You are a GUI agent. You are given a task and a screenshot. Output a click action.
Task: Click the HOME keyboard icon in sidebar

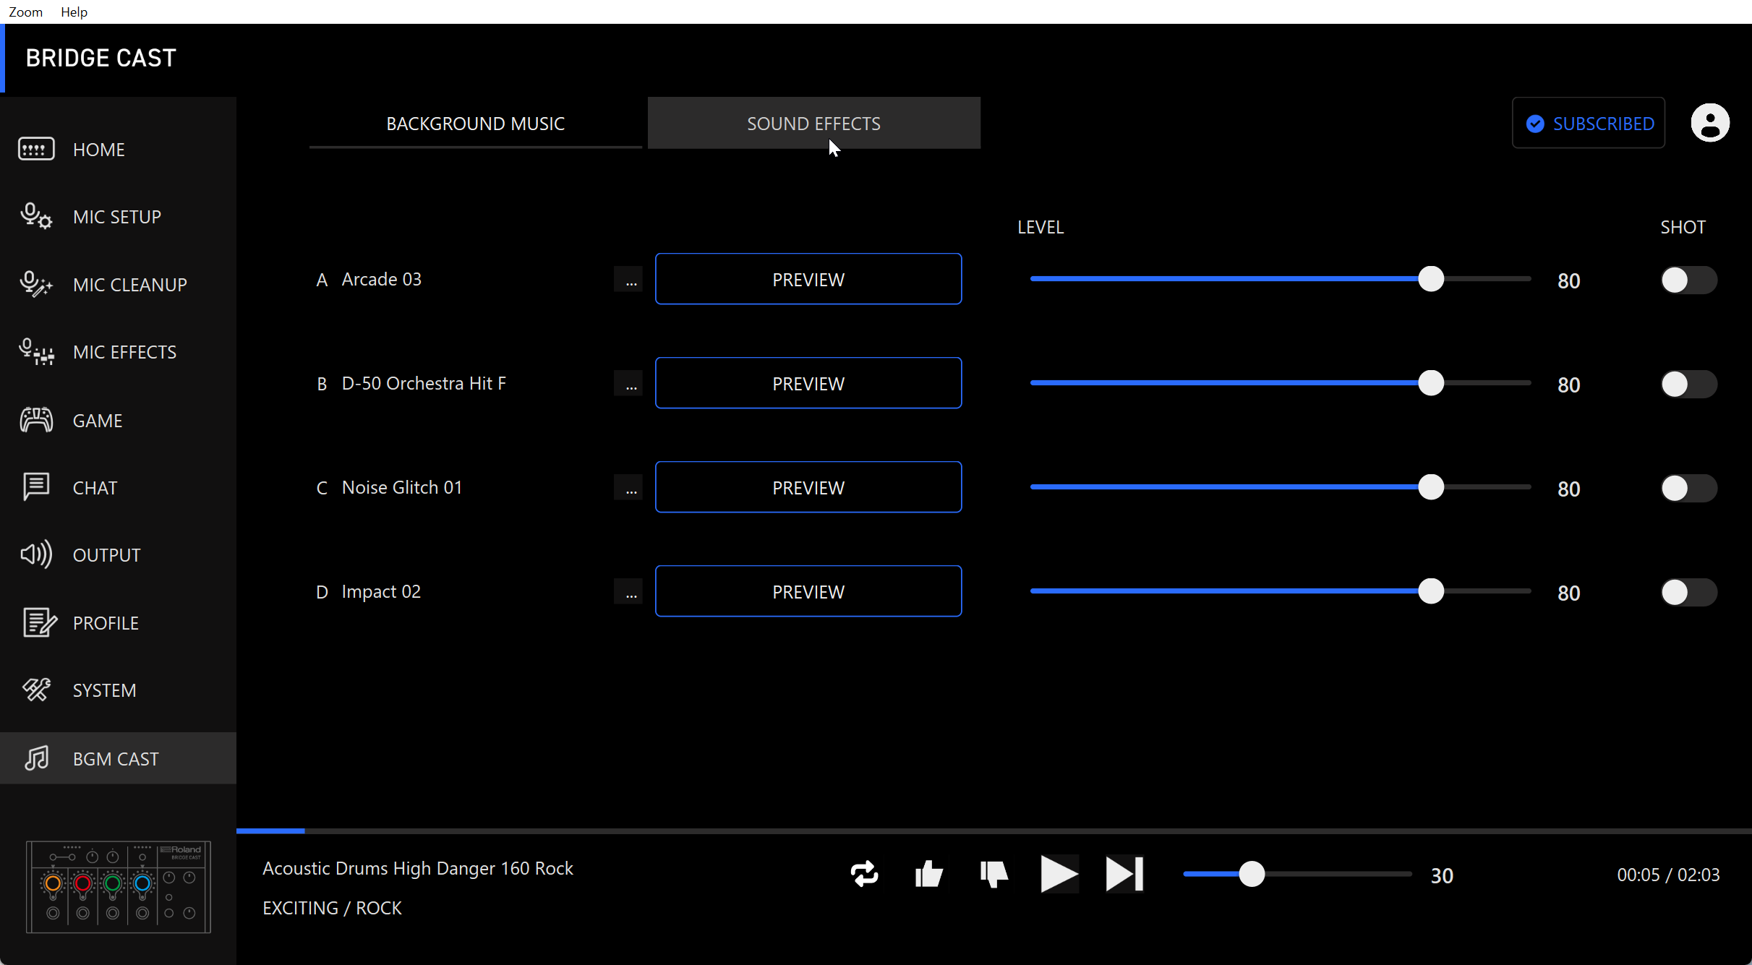pos(36,150)
